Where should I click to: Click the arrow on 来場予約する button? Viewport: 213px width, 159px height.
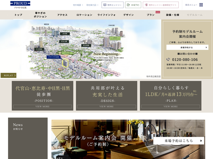pyautogui.click(x=206, y=47)
